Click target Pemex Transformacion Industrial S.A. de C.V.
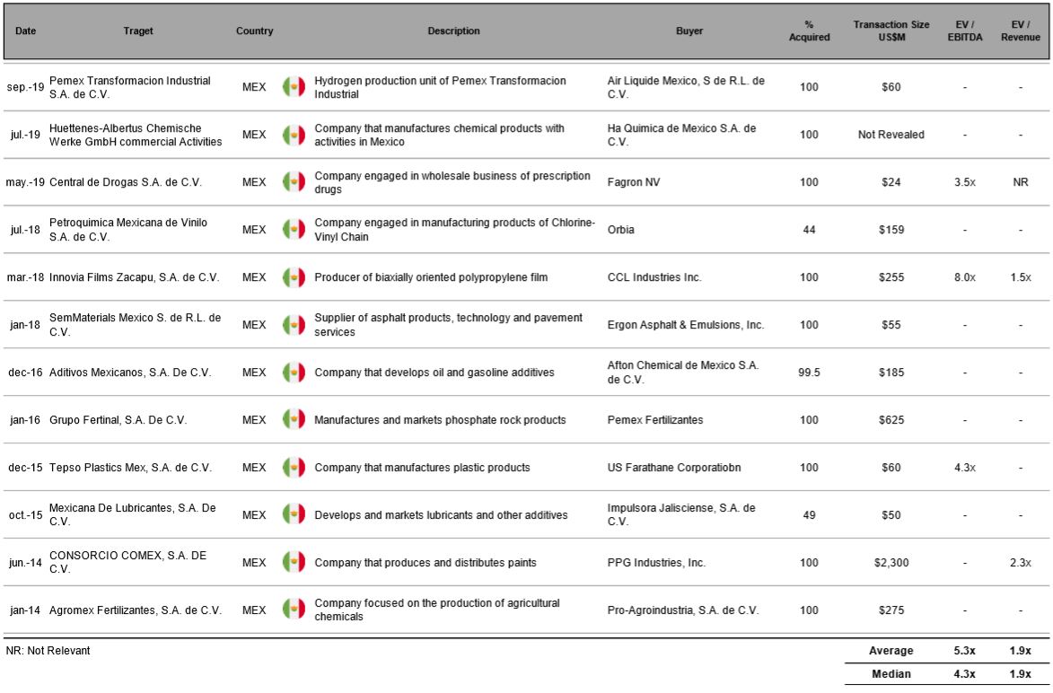Screen dimensions: 1053x693 (130, 87)
